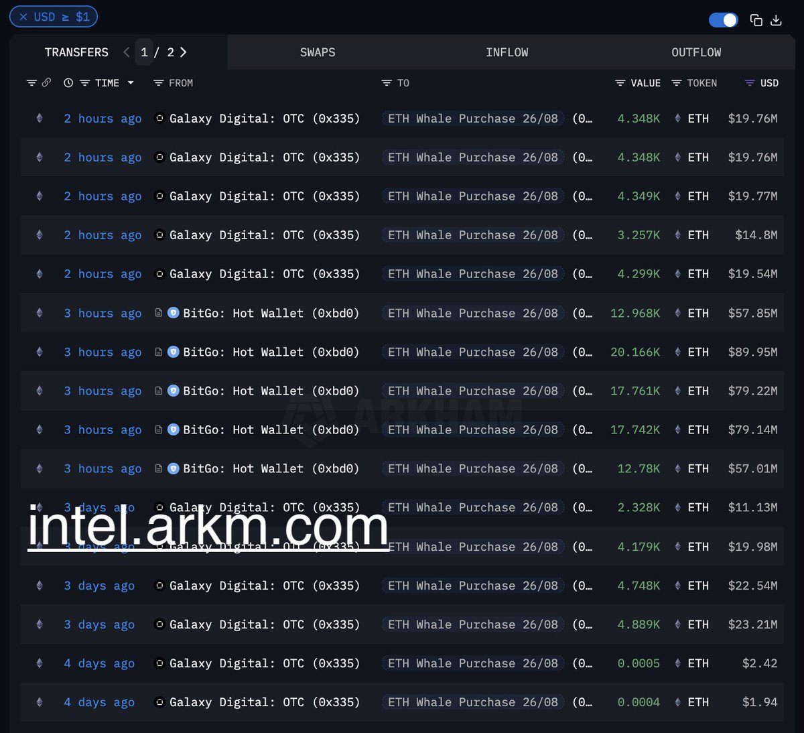The height and width of the screenshot is (733, 804).
Task: Click the USD amount $19.77M
Action: coord(753,196)
